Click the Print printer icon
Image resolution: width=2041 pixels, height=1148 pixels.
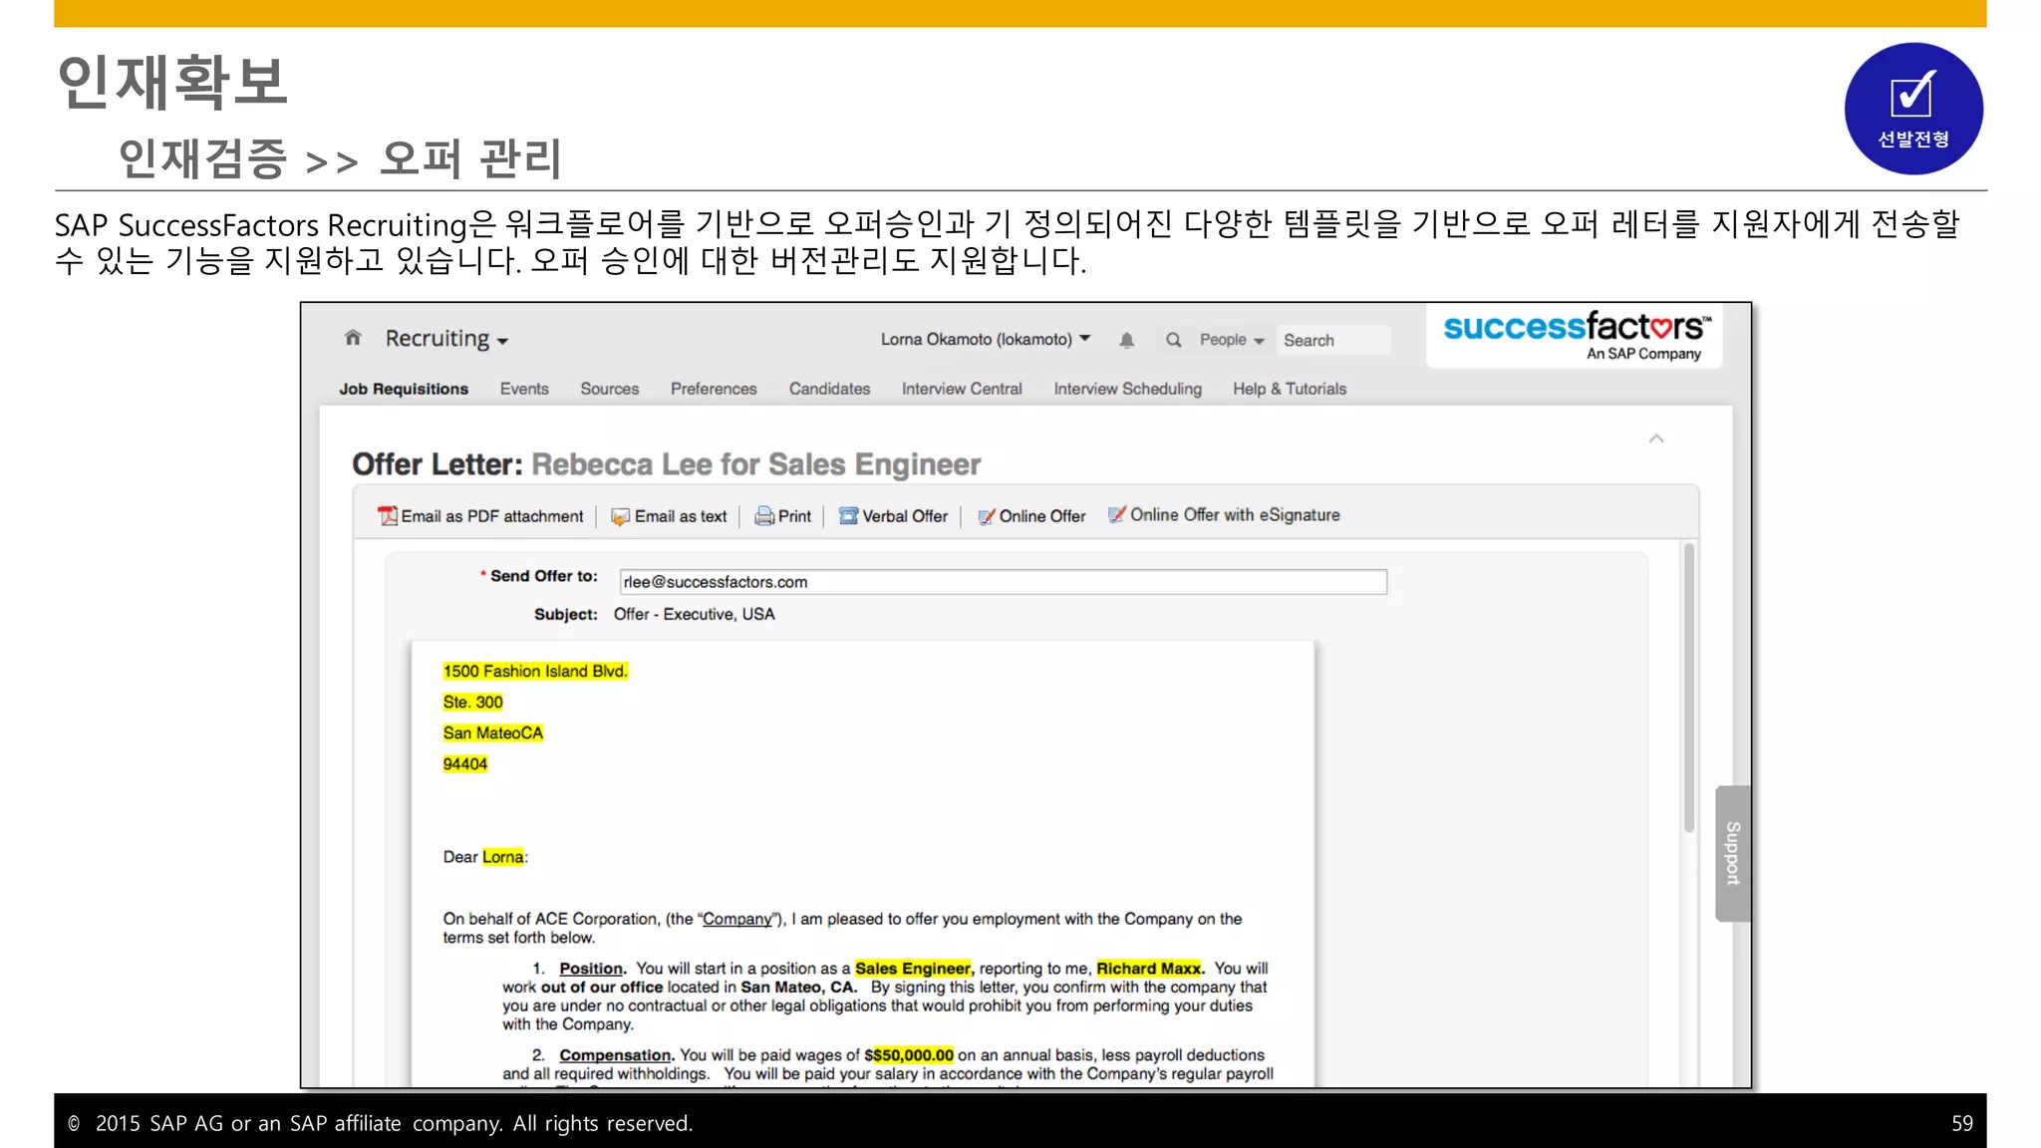(x=764, y=516)
